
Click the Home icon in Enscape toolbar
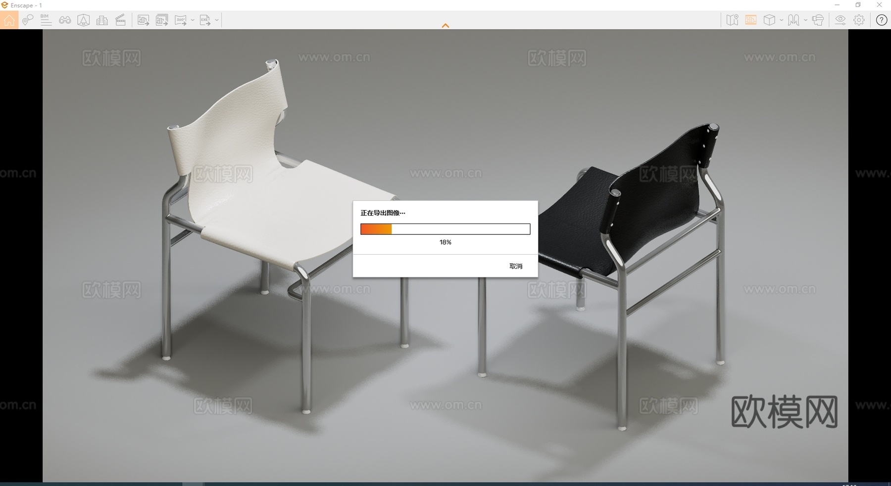tap(9, 20)
